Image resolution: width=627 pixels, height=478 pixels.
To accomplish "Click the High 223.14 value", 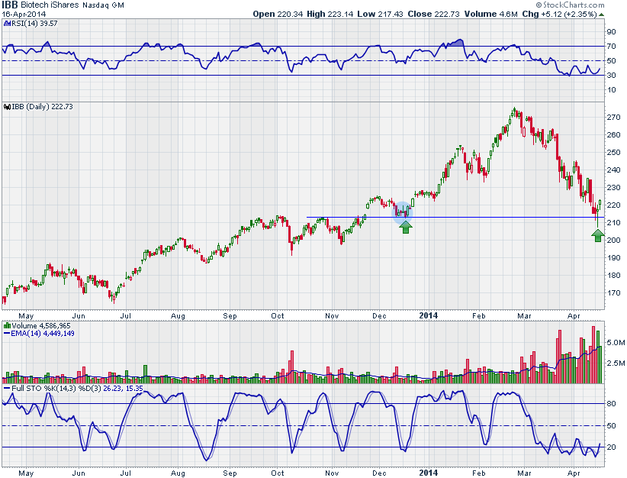I will [x=330, y=14].
